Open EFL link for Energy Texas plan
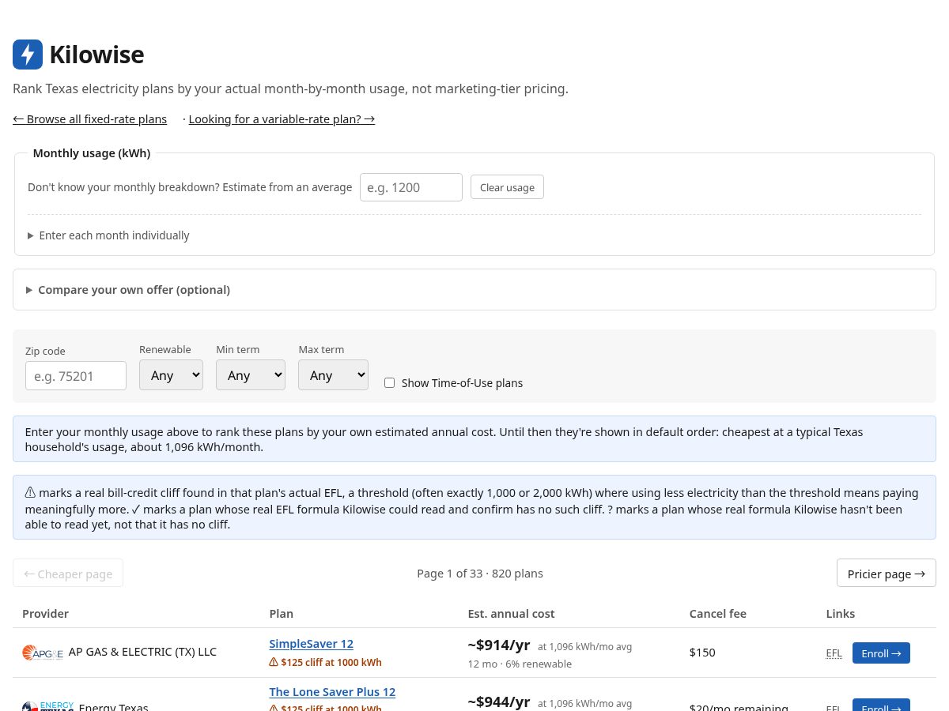Image resolution: width=949 pixels, height=711 pixels. pos(834,707)
